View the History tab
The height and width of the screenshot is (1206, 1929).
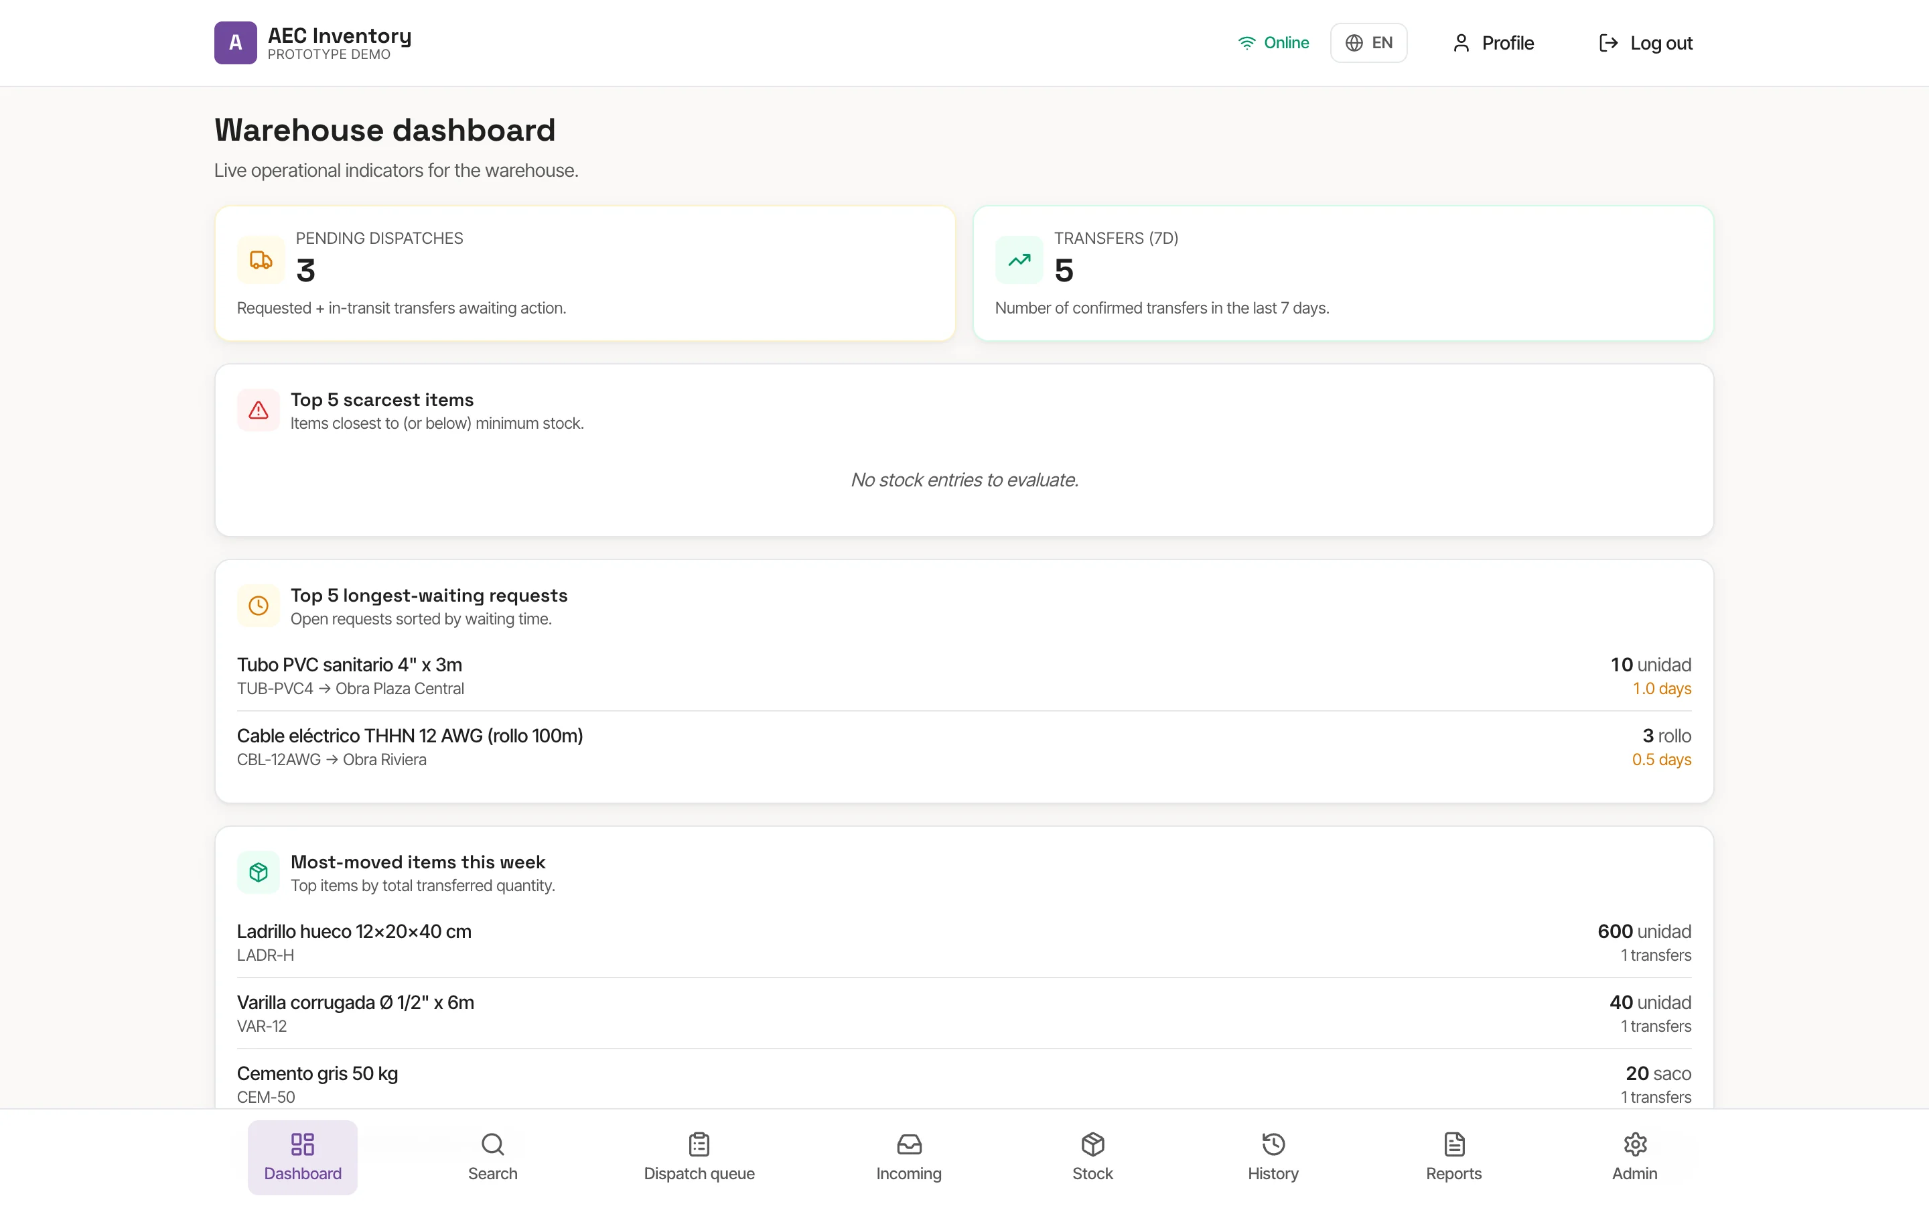[1273, 1157]
